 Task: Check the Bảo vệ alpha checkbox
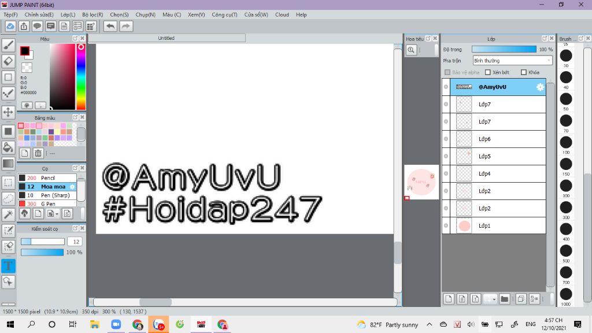click(x=447, y=72)
